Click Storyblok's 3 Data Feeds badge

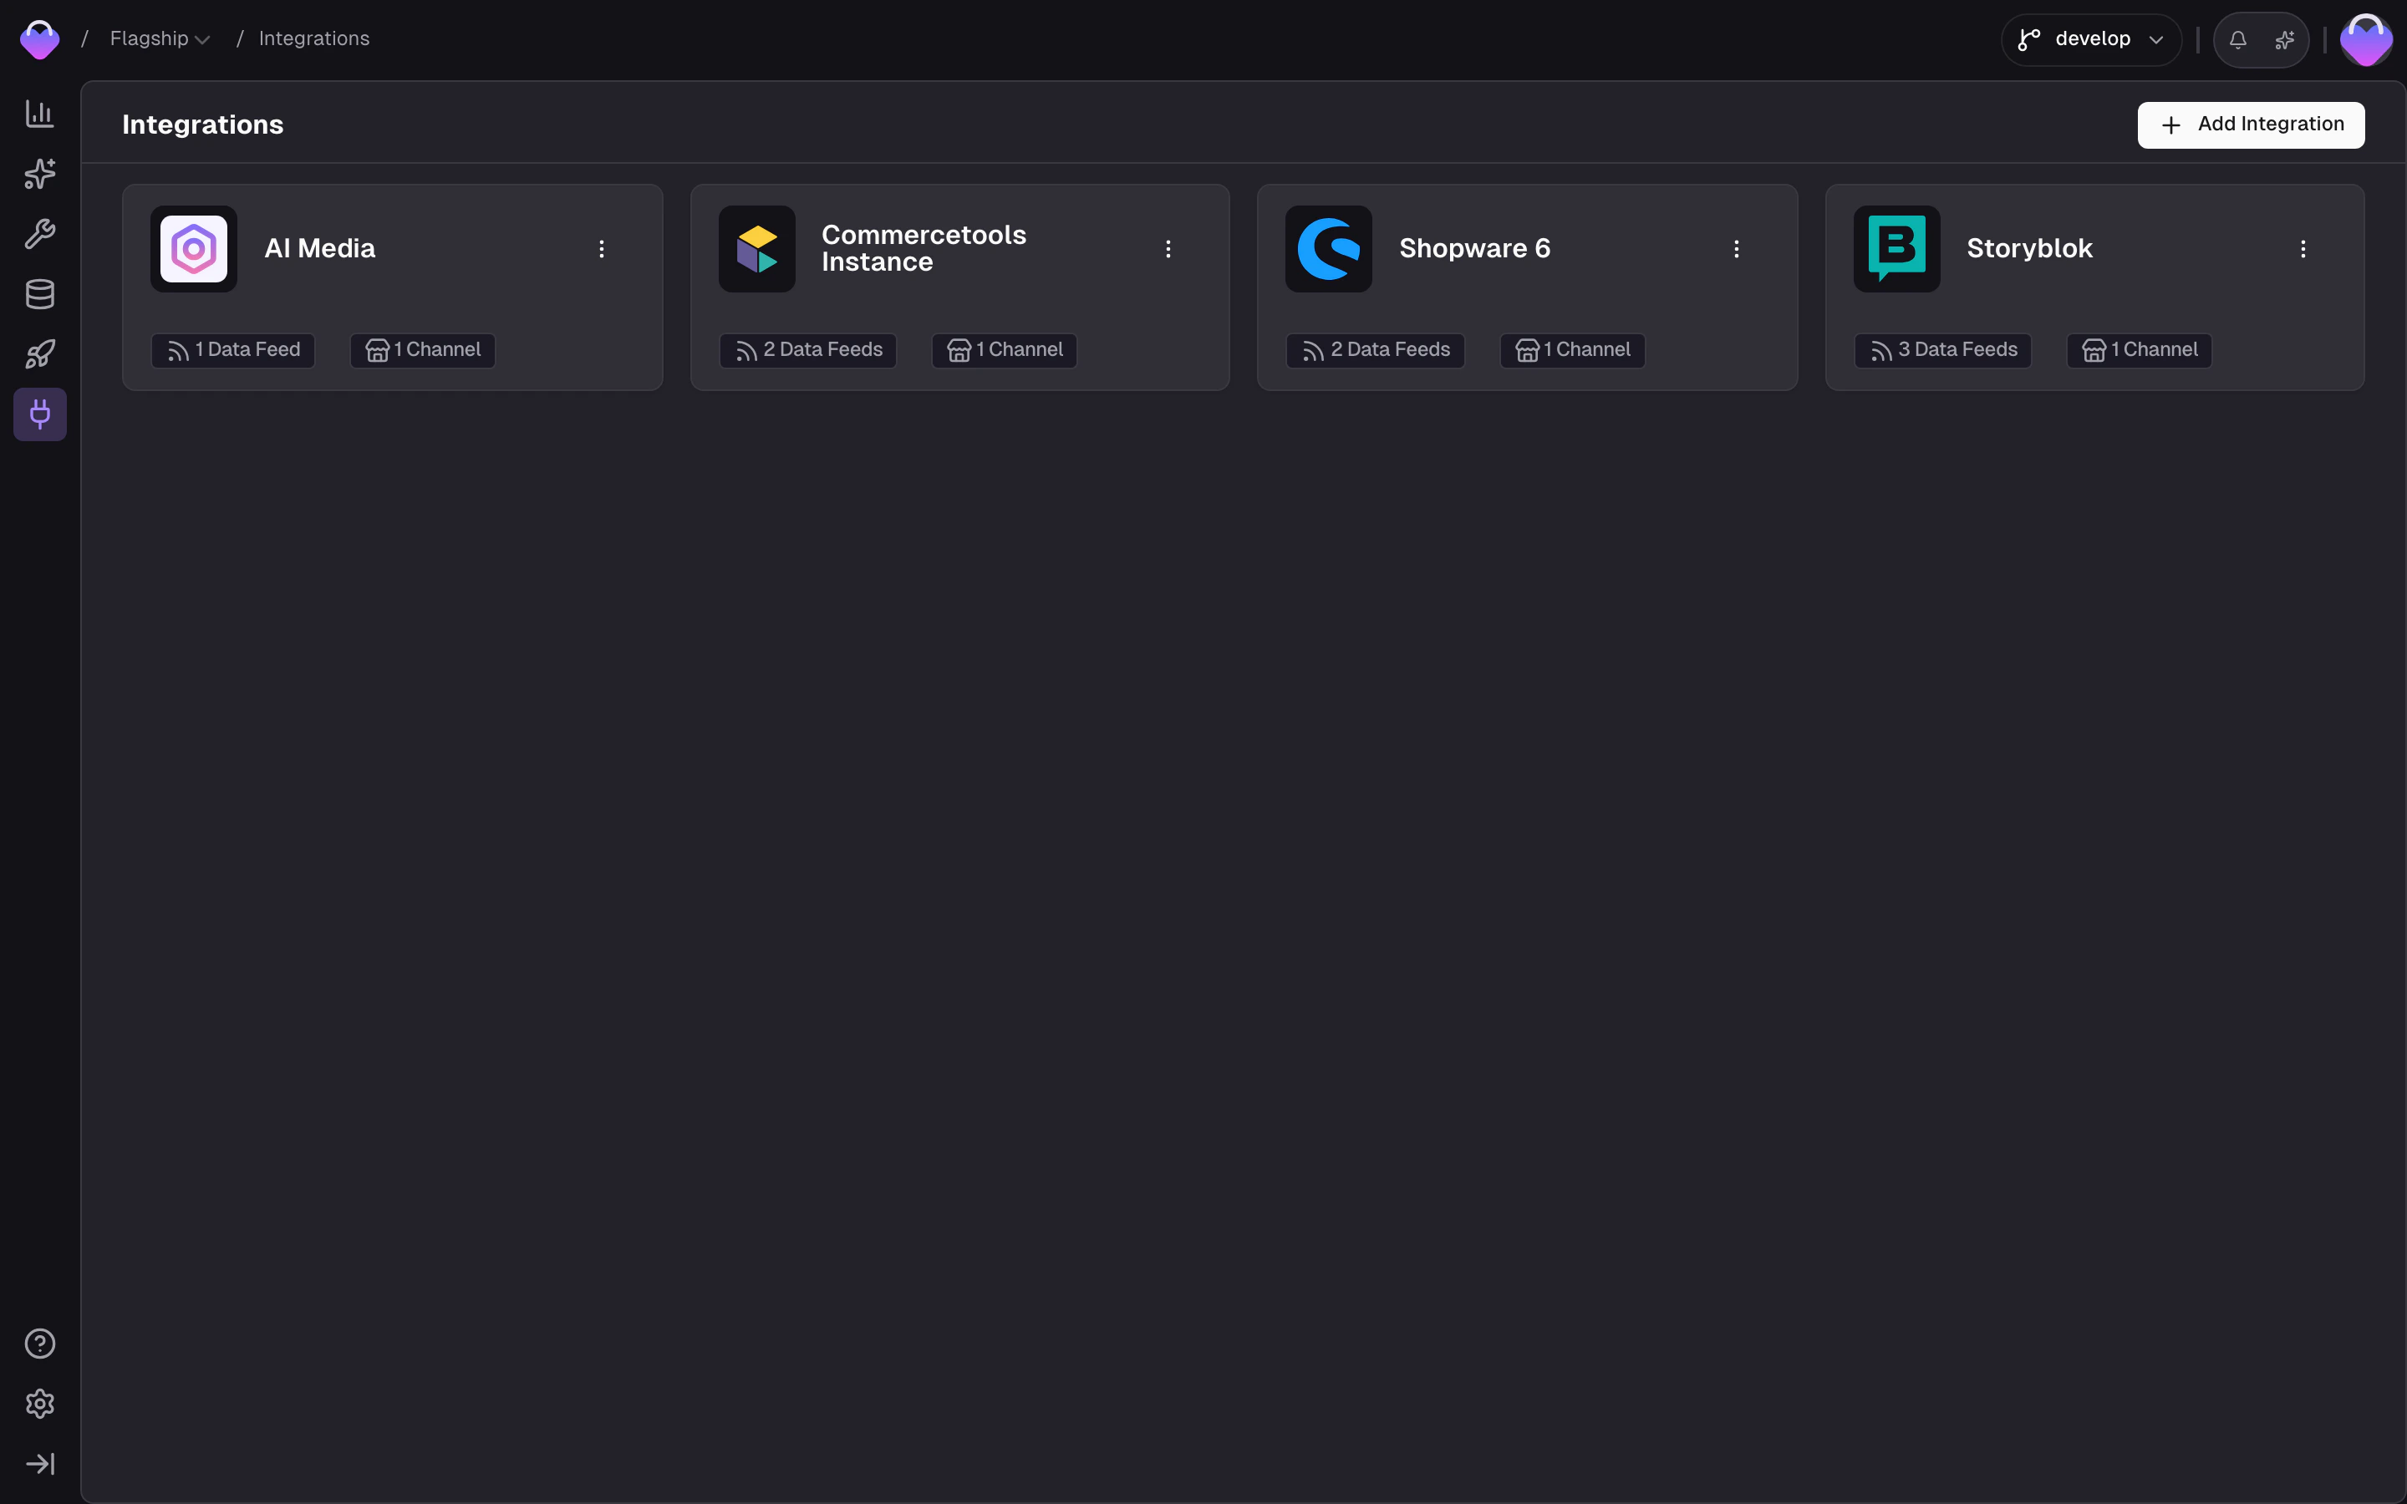[1942, 350]
